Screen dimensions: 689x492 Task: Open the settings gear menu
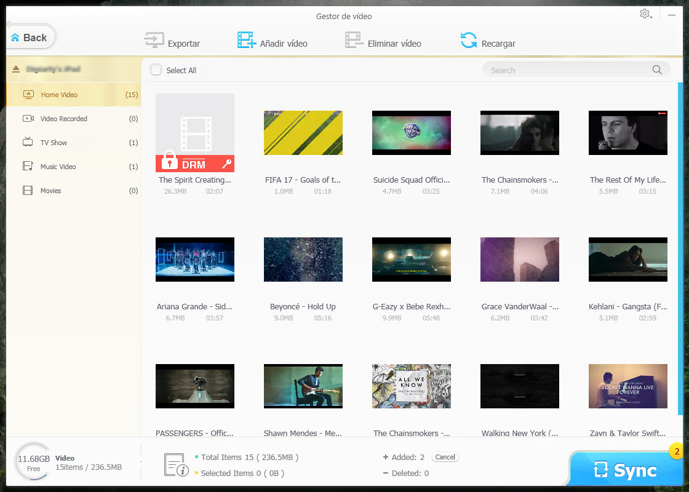tap(645, 14)
